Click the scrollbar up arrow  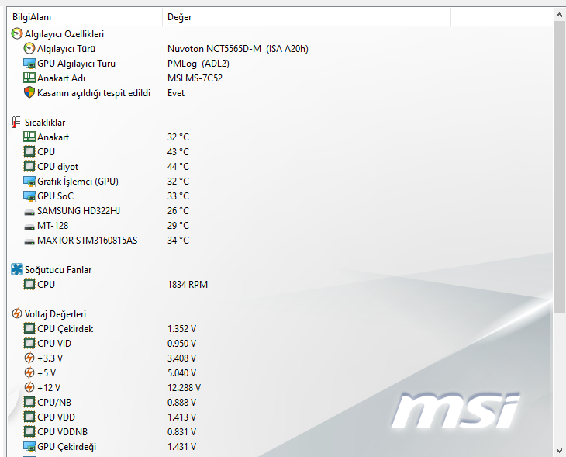(x=559, y=15)
